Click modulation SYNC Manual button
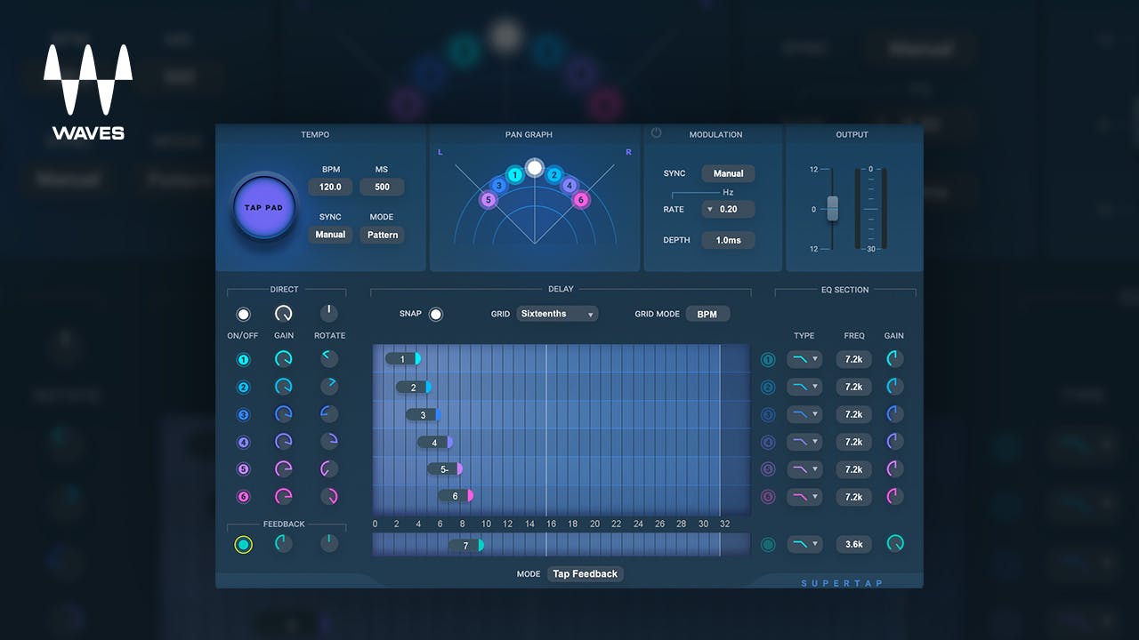This screenshot has width=1139, height=640. pyautogui.click(x=728, y=173)
